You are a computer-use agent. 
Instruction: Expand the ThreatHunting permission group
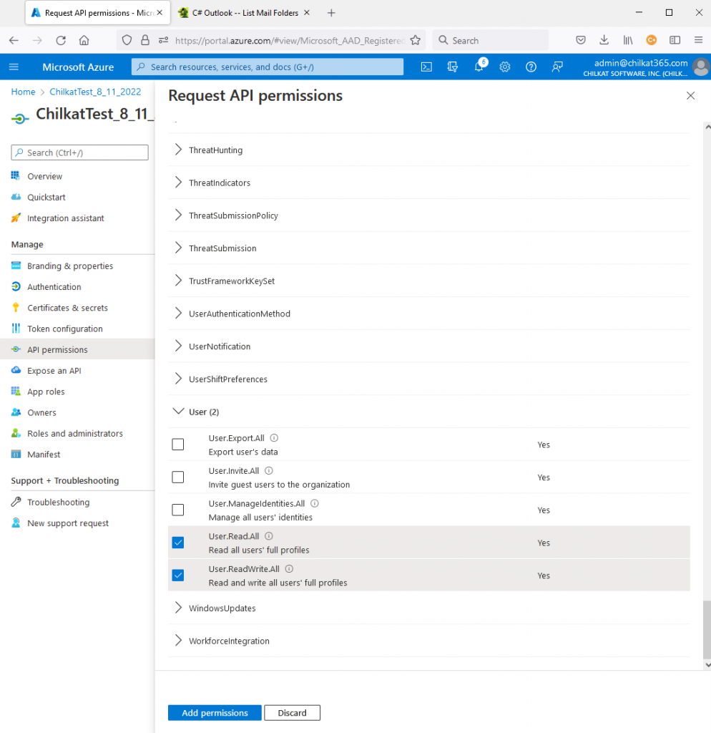[x=177, y=150]
